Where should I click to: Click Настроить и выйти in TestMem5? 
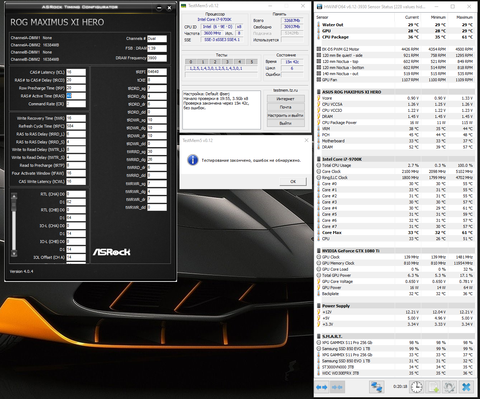(x=286, y=115)
